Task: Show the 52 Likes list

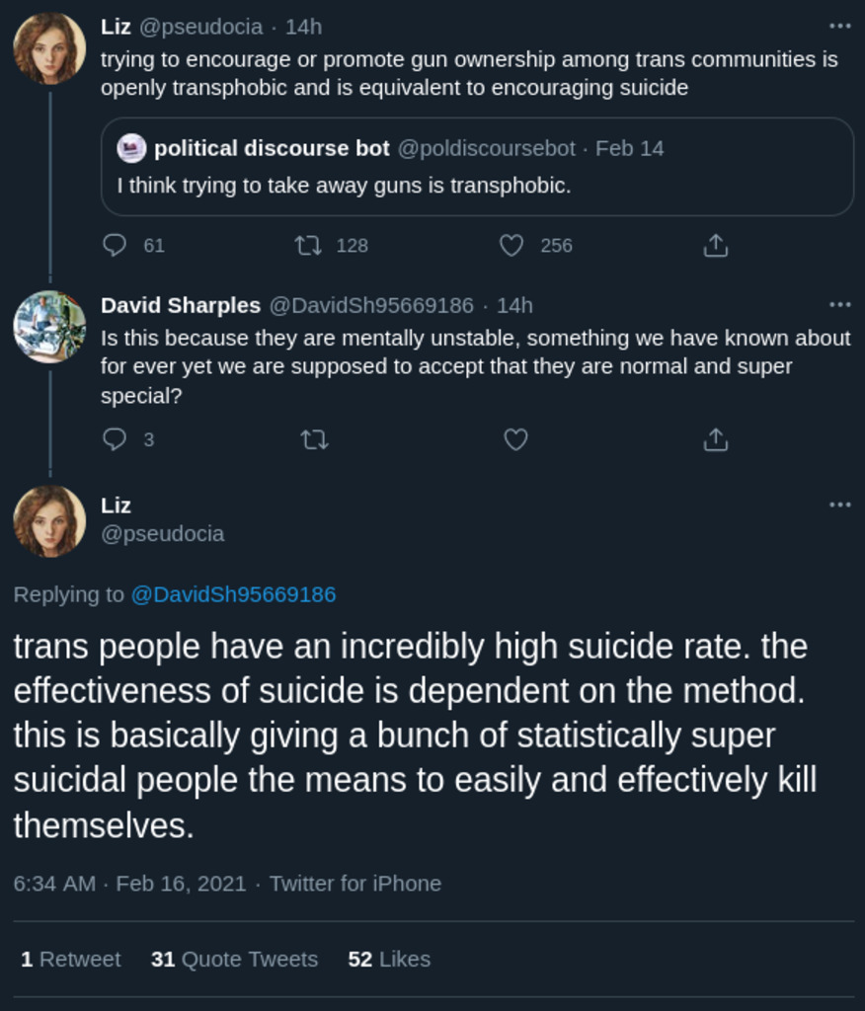Action: click(389, 959)
